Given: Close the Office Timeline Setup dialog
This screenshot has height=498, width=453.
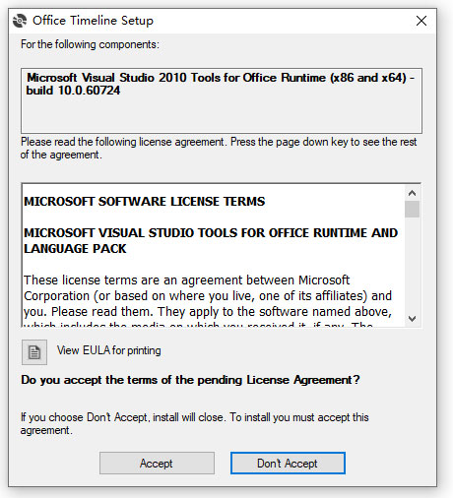Looking at the screenshot, I should (x=421, y=21).
